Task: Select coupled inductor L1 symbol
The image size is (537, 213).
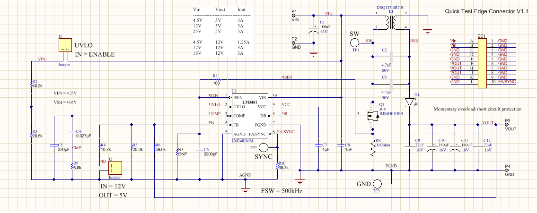Action: (x=390, y=23)
